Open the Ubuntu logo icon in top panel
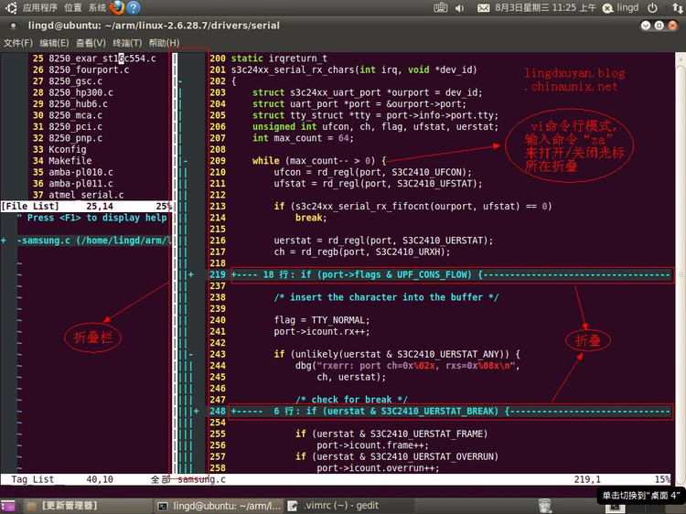The height and width of the screenshot is (514, 686). coord(11,7)
